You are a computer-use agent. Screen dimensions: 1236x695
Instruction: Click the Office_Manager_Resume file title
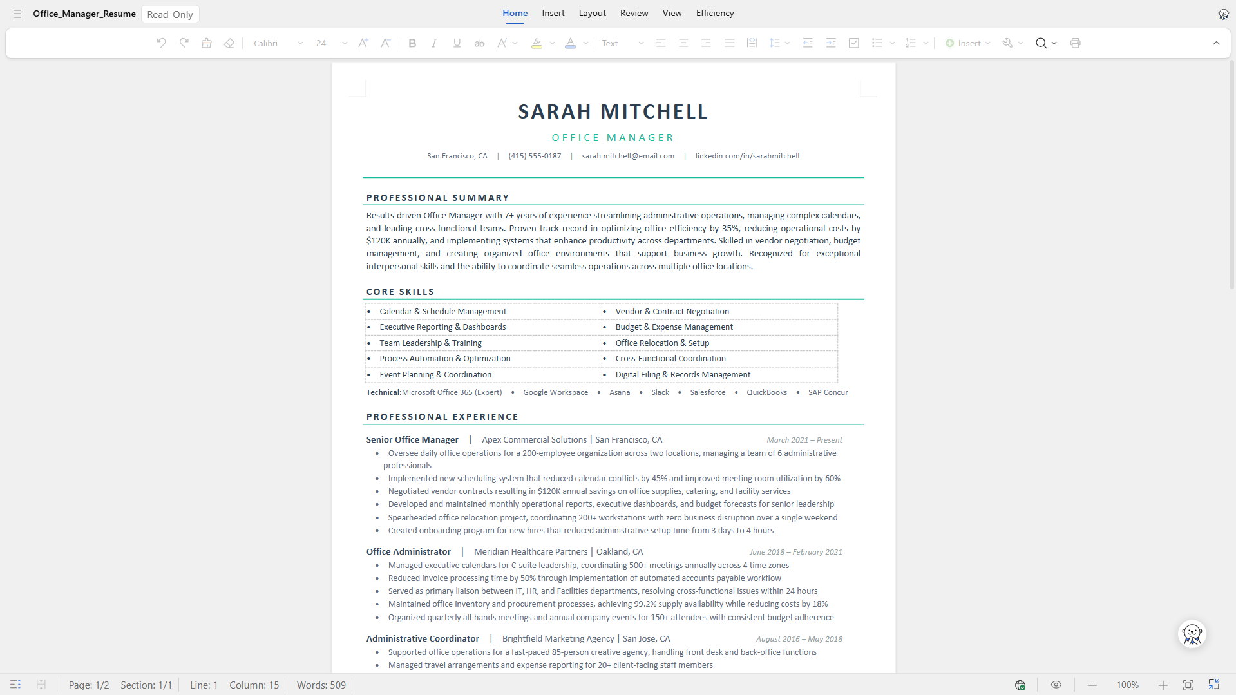click(84, 14)
